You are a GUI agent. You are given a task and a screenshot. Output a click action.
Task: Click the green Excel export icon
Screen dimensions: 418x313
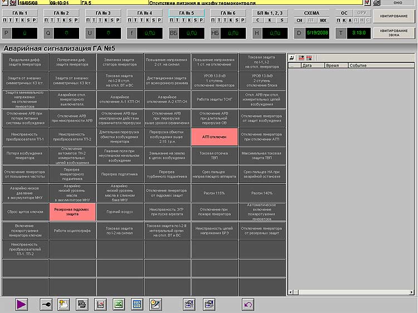[118, 304]
